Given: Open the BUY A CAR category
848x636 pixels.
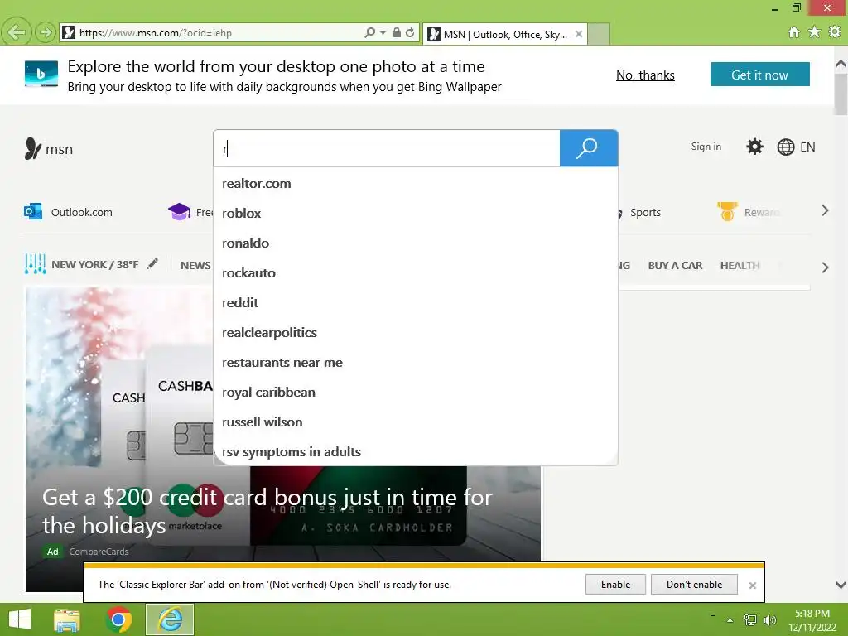Looking at the screenshot, I should pos(675,266).
